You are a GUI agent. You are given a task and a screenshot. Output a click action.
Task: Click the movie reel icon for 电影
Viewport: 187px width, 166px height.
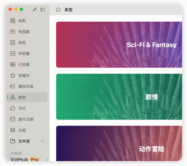coord(13,21)
